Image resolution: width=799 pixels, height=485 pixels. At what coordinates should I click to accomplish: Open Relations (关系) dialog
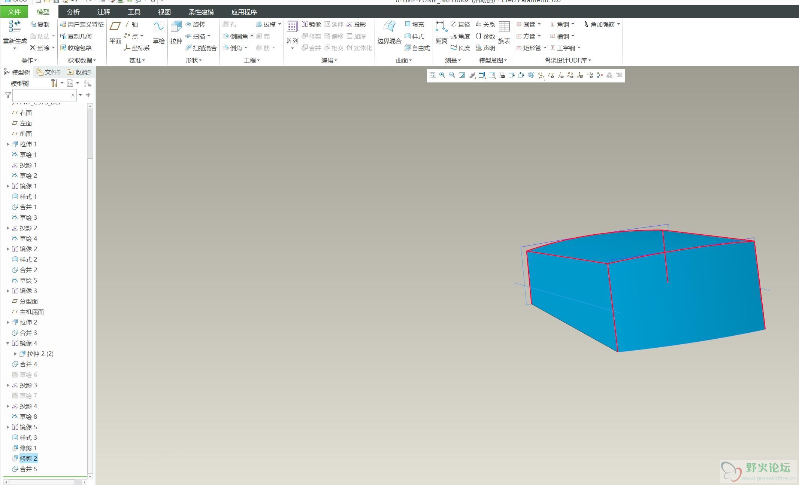[x=485, y=24]
